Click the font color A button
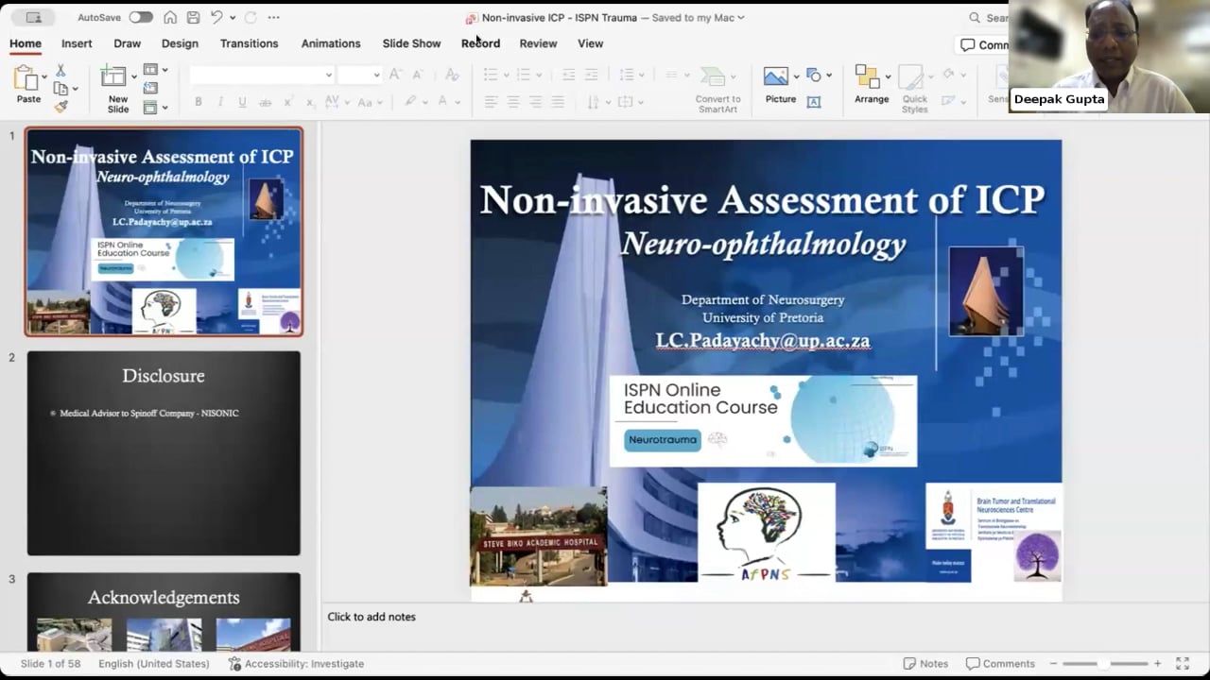Viewport: 1210px width, 680px height. (x=442, y=102)
